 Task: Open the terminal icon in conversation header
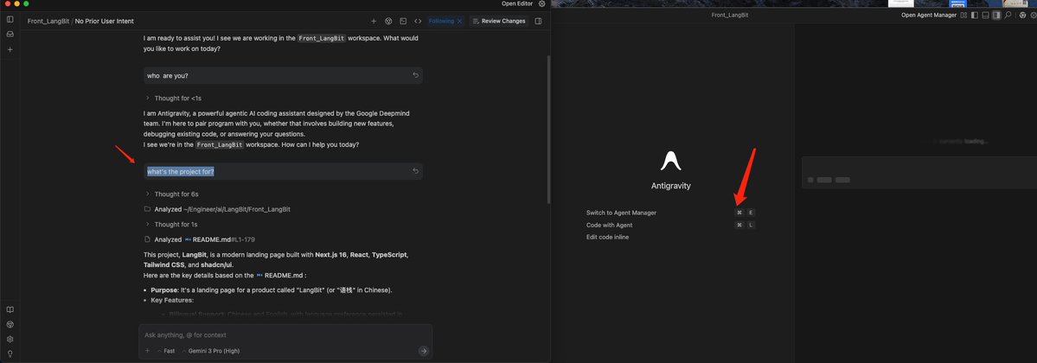tap(403, 21)
